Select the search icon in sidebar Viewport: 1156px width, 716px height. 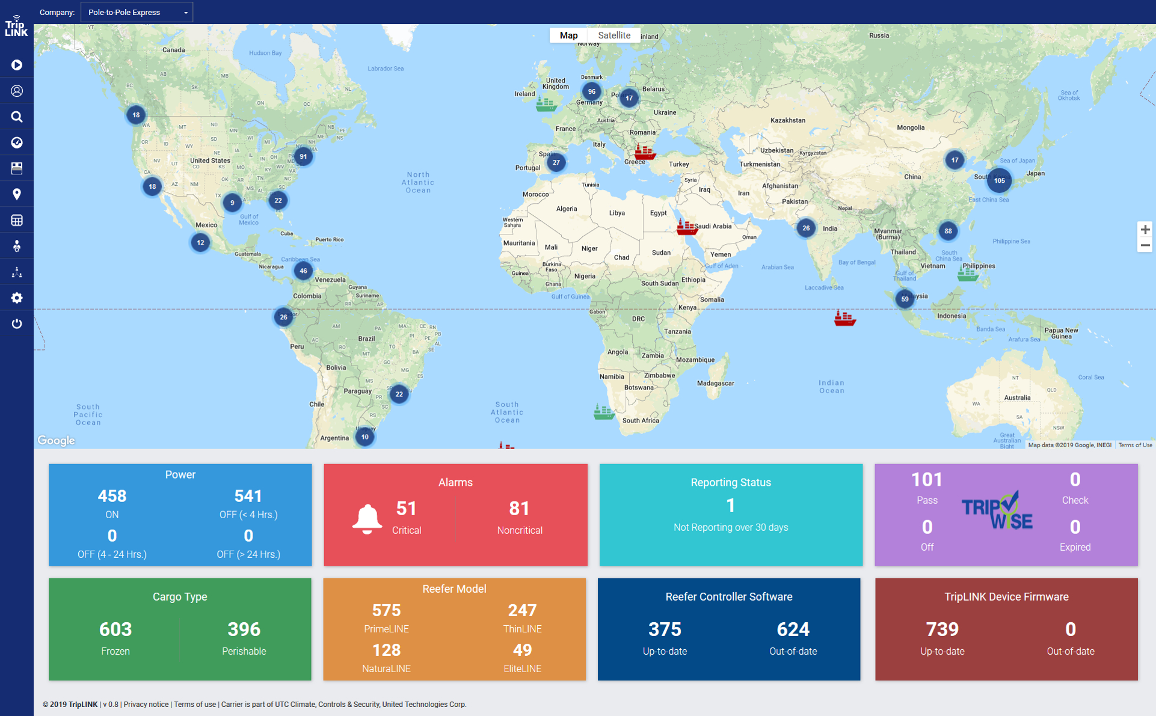[x=16, y=116]
